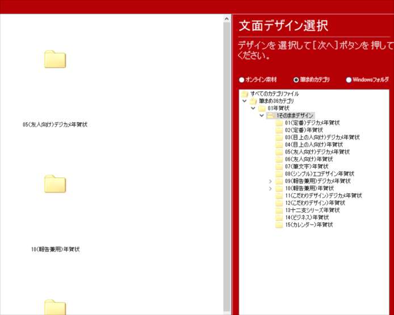This screenshot has width=394, height=315.
Task: Open the 10(報告兼用)年賀状 folder thumbnail
Action: click(x=55, y=184)
